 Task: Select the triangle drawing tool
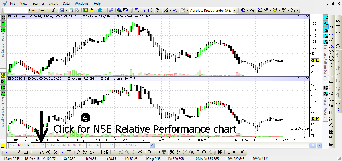[338, 39]
